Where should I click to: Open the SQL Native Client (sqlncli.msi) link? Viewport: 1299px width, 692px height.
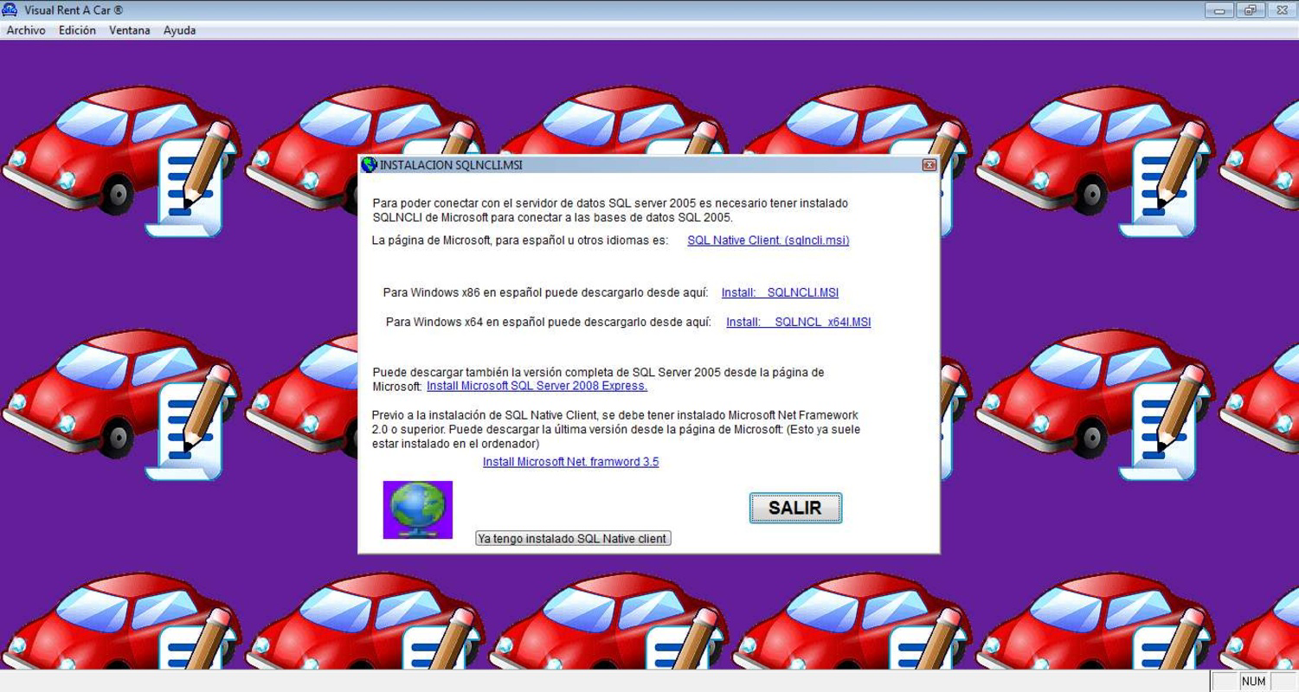tap(768, 240)
